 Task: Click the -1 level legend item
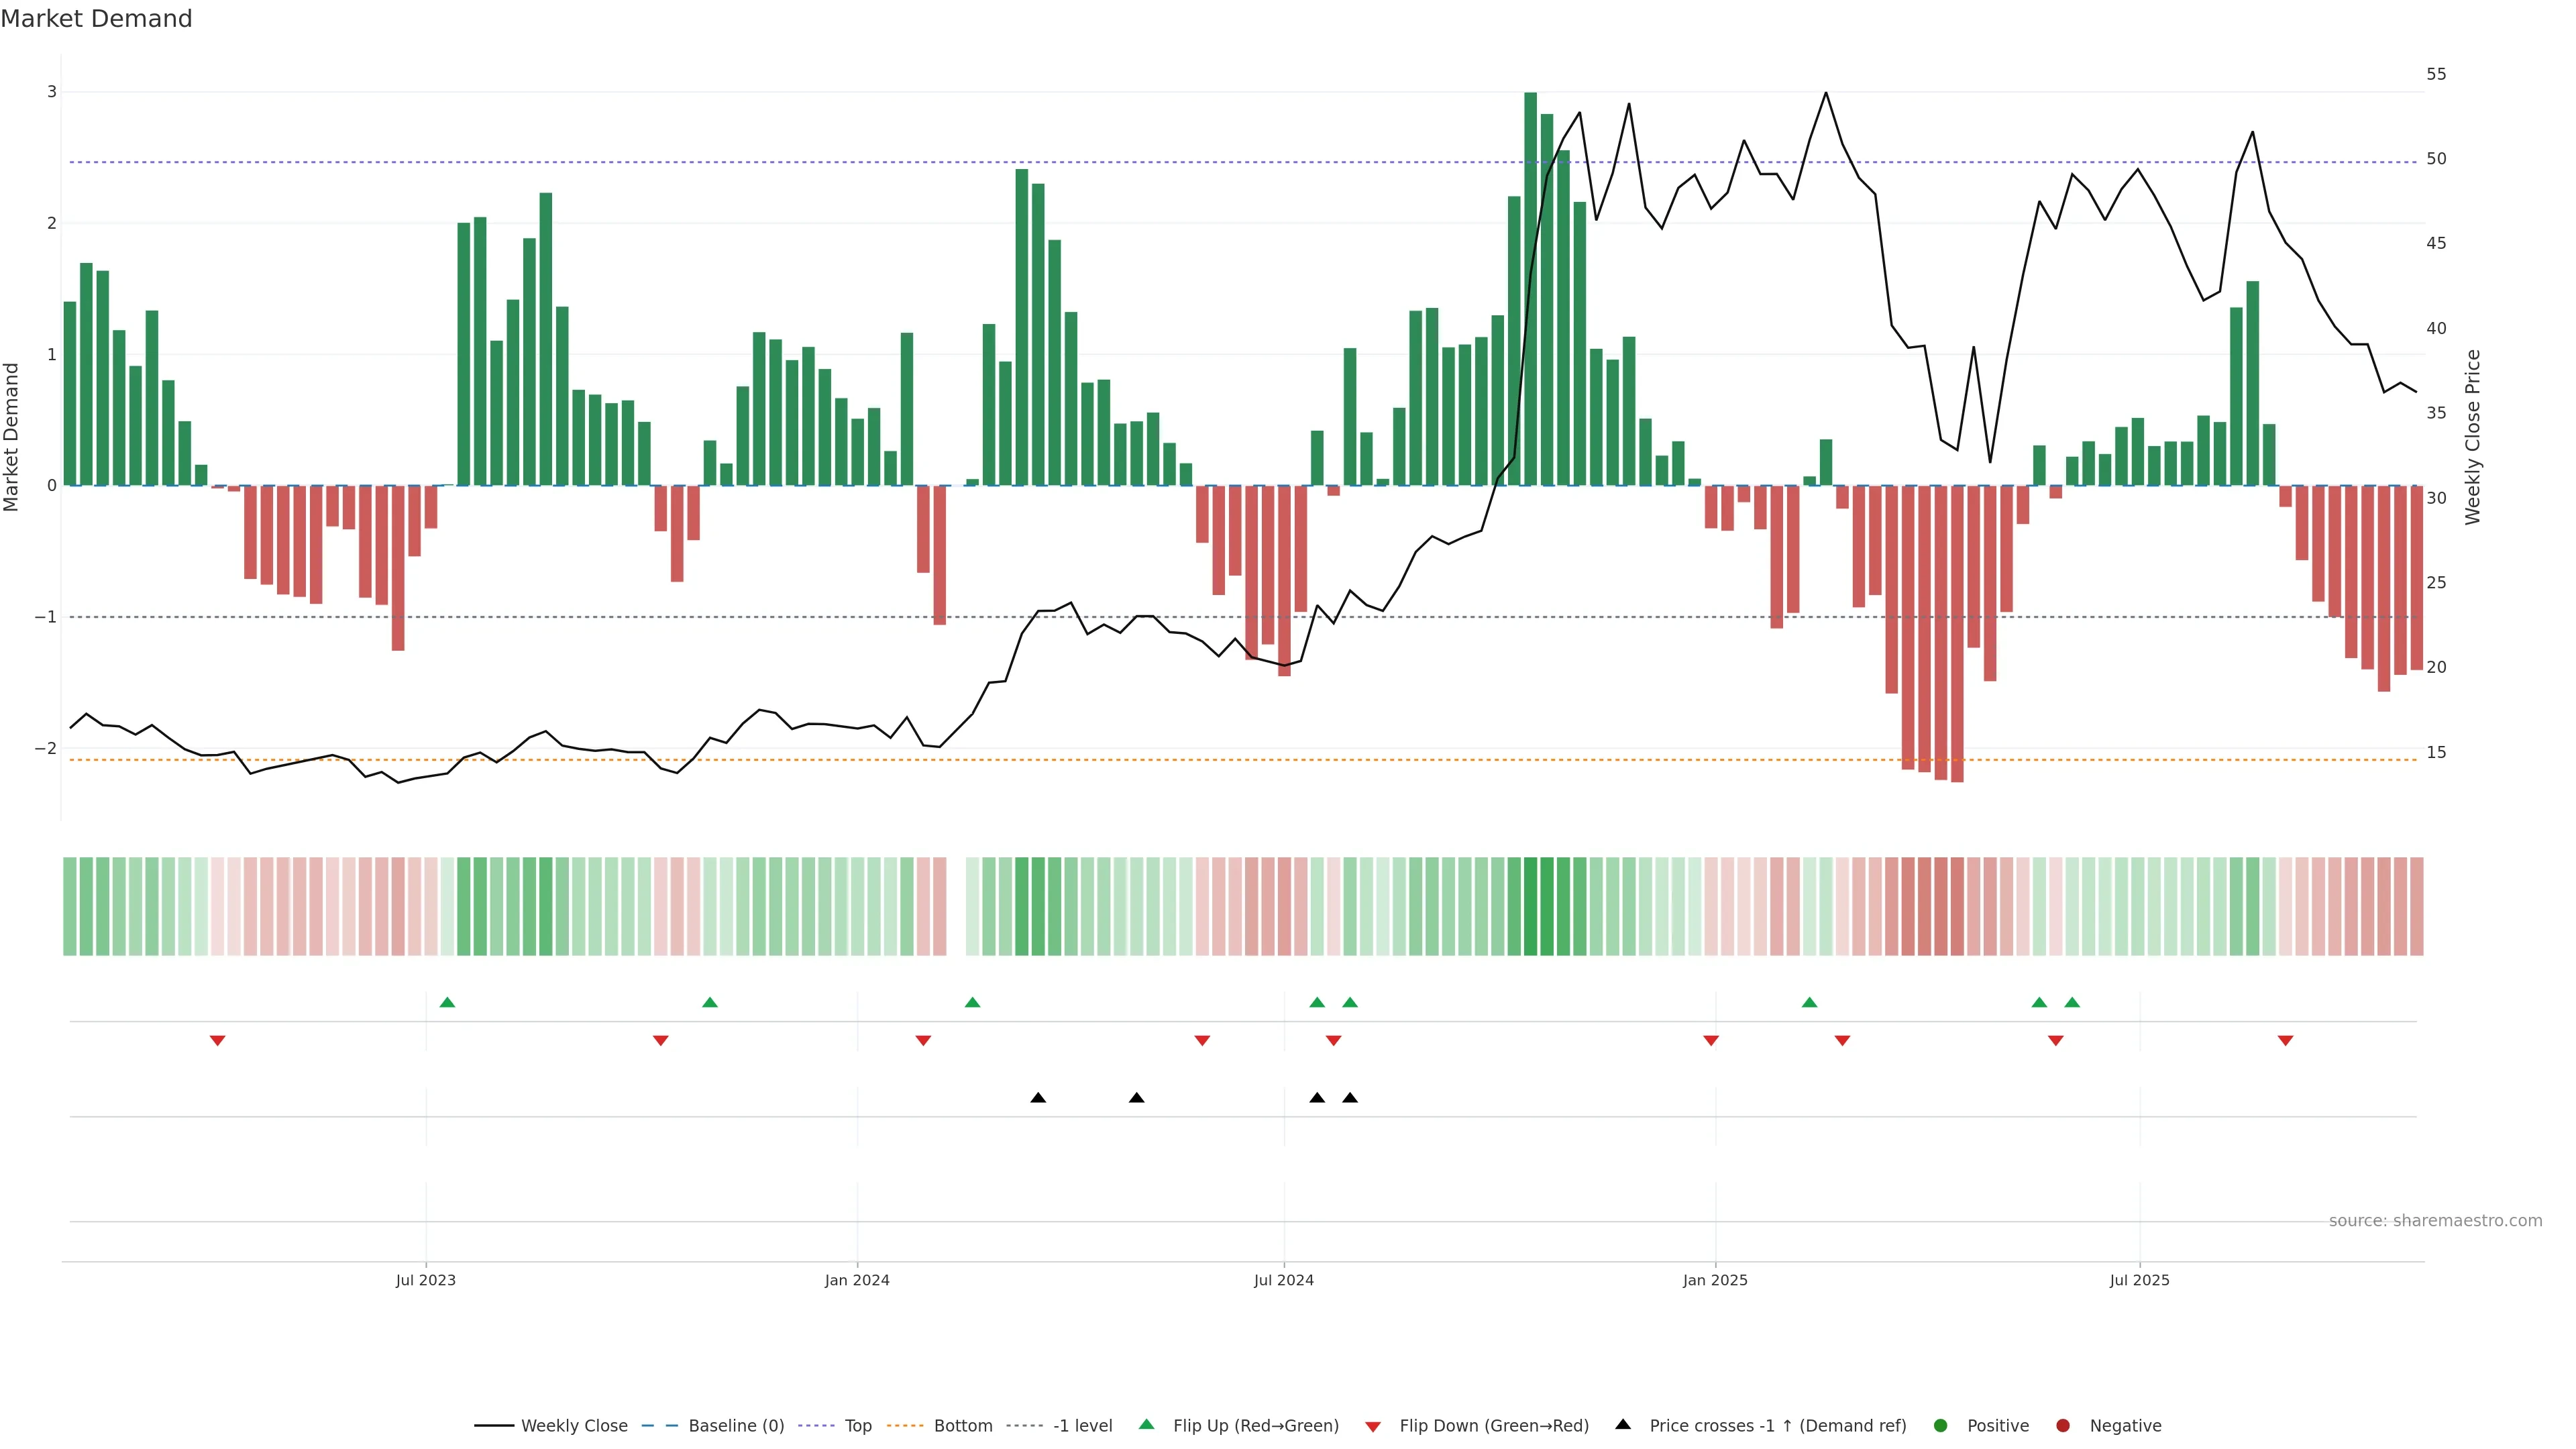(1082, 1425)
